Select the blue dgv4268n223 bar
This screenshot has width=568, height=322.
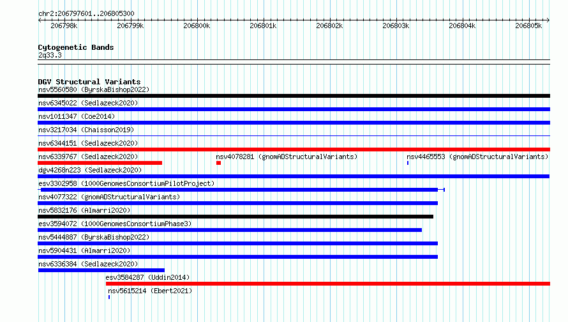[294, 176]
